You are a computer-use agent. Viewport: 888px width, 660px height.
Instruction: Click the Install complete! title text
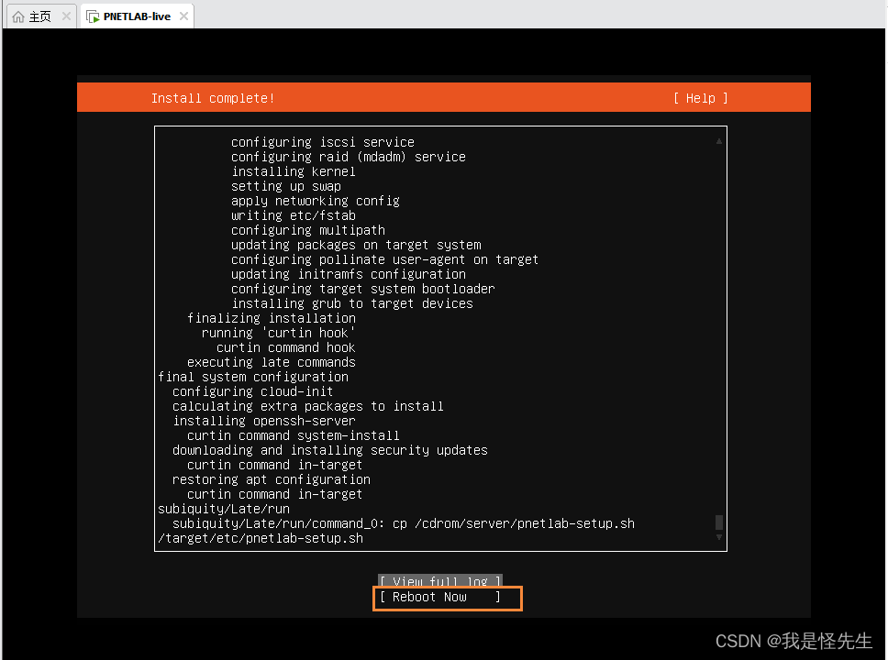pos(212,98)
